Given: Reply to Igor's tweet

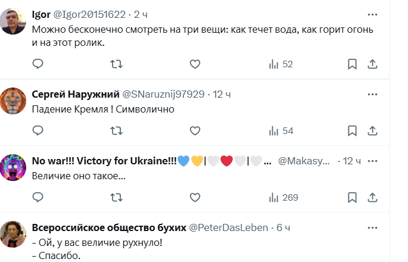Looking at the screenshot, I should (37, 64).
